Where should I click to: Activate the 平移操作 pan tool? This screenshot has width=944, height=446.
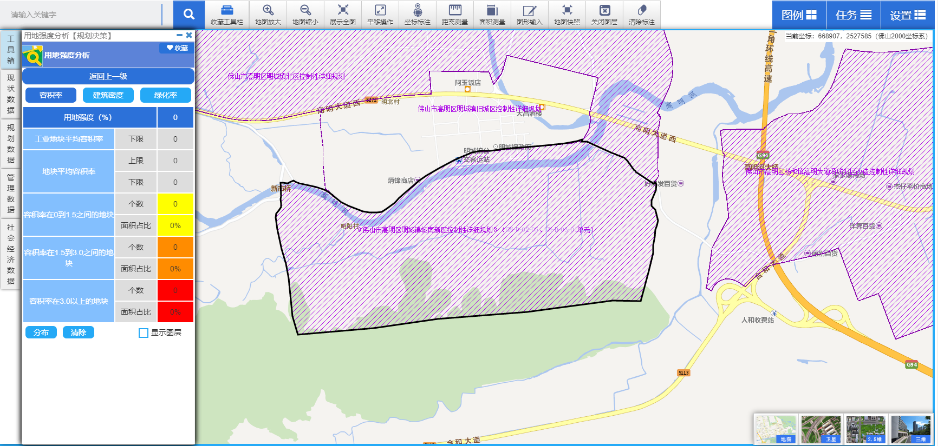pos(380,15)
